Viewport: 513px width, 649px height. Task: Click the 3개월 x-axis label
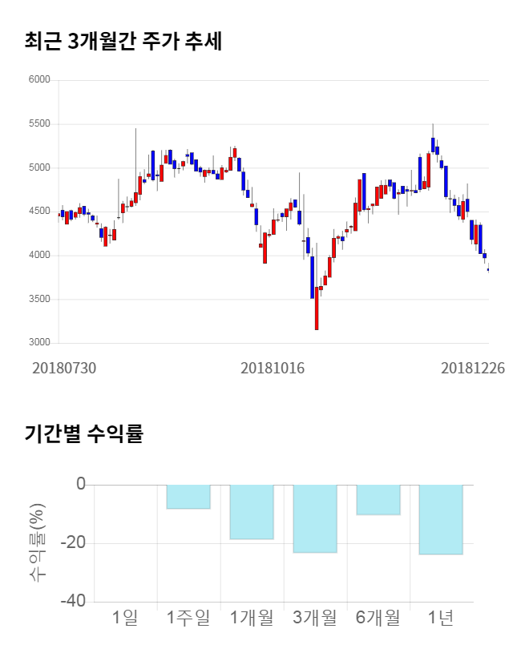tap(315, 618)
